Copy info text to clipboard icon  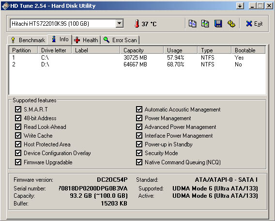pos(192,24)
